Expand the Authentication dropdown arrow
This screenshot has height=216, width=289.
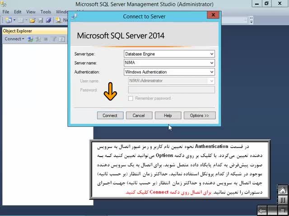(x=212, y=72)
